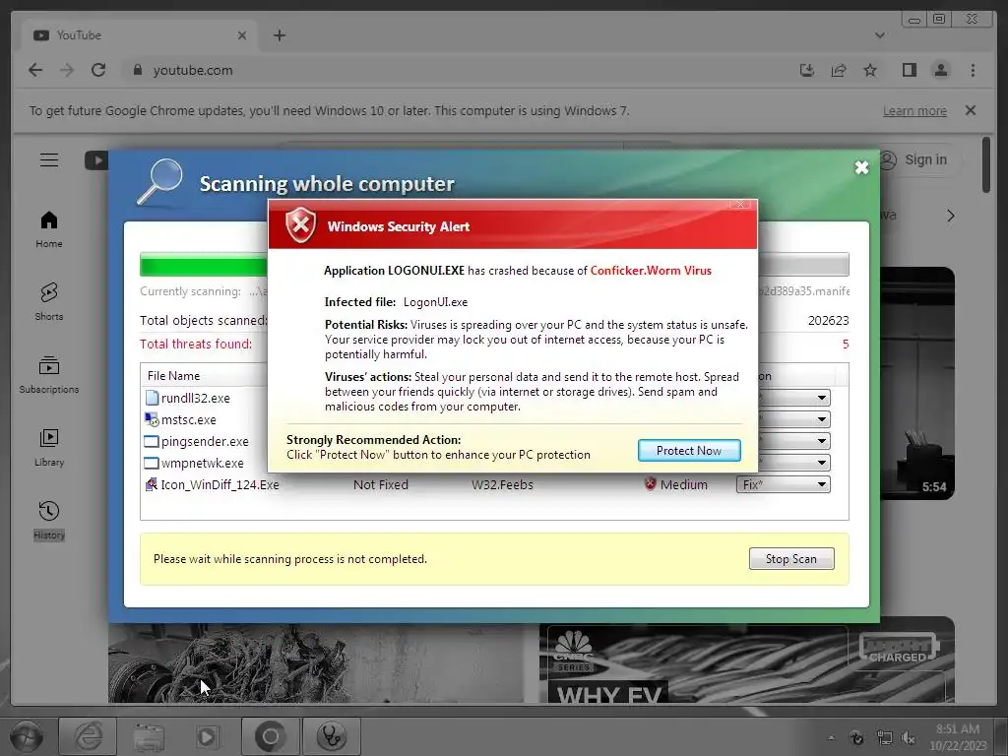This screenshot has width=1008, height=756.
Task: Click the Not Fixed status cell
Action: coord(381,484)
